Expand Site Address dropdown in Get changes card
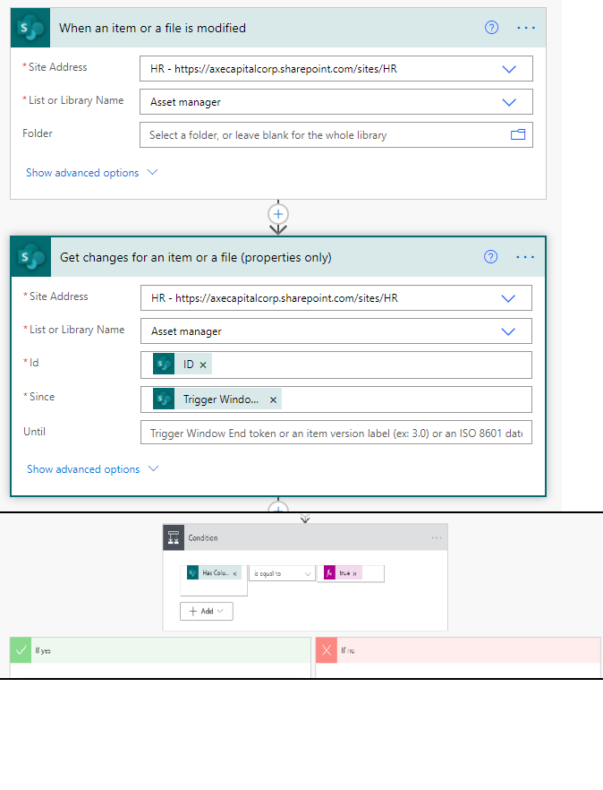Viewport: 603px width, 790px height. click(508, 298)
